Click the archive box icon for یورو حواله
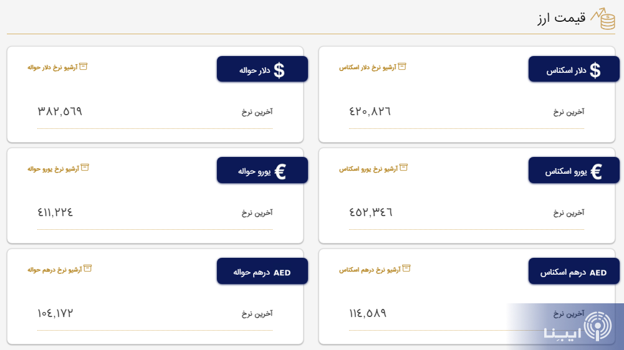Screen dimensions: 624x350 pyautogui.click(x=85, y=168)
